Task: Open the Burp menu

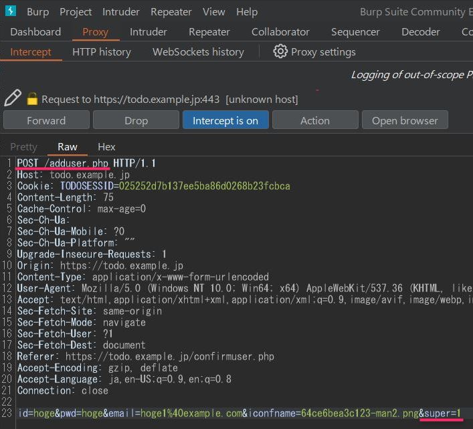Action: coord(37,12)
